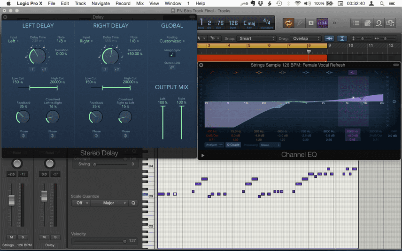Toggle Left Delay Feedback Phase button

23,136
